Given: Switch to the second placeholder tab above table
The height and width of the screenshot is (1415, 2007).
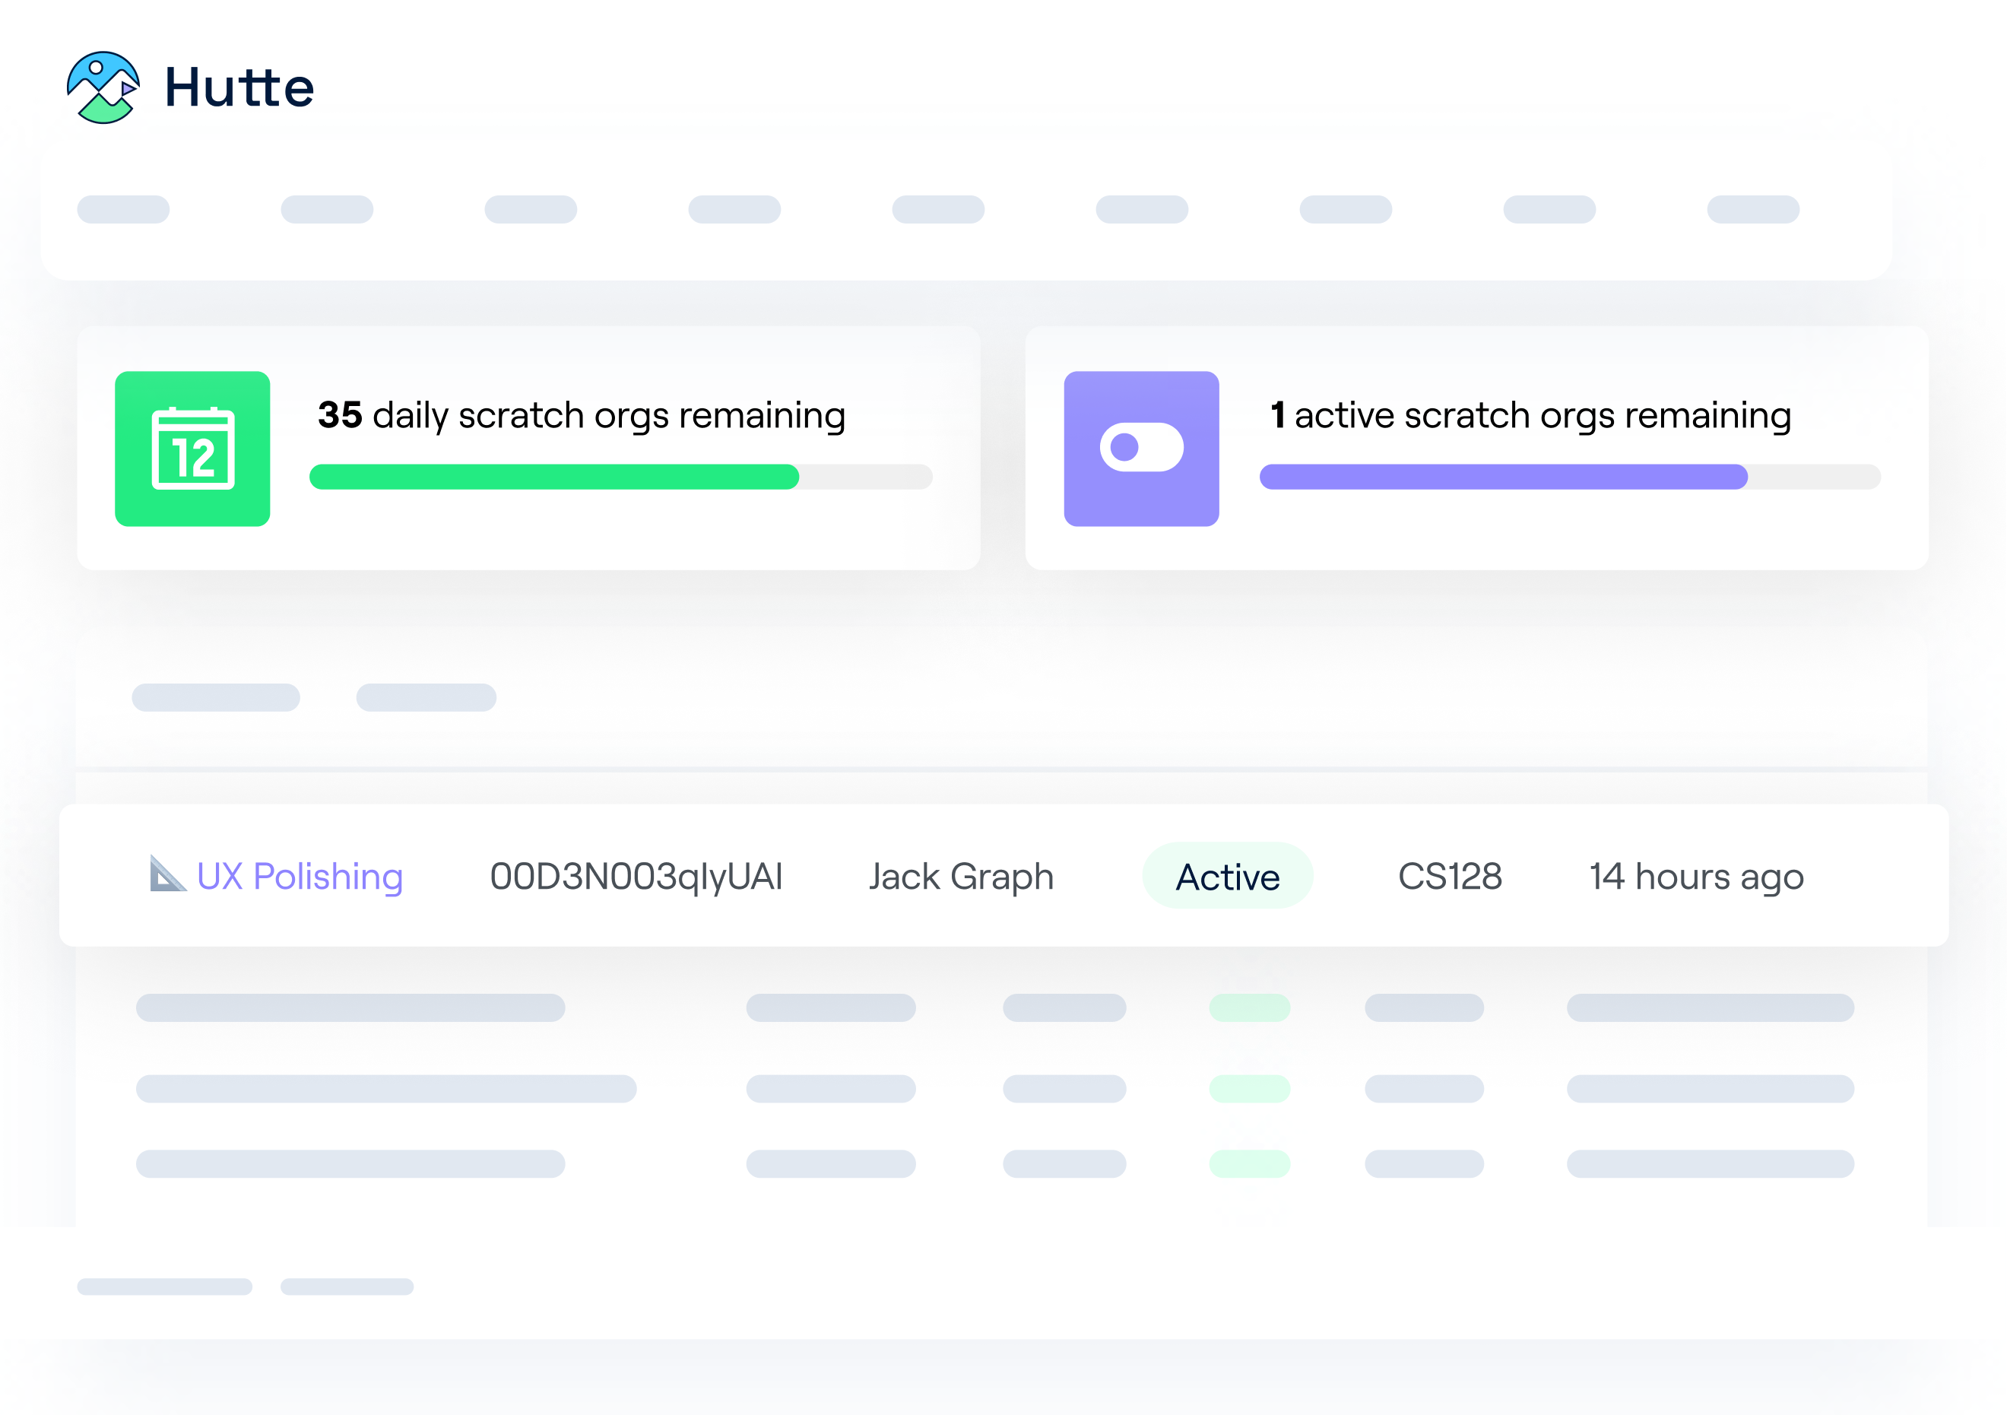Looking at the screenshot, I should (x=426, y=697).
